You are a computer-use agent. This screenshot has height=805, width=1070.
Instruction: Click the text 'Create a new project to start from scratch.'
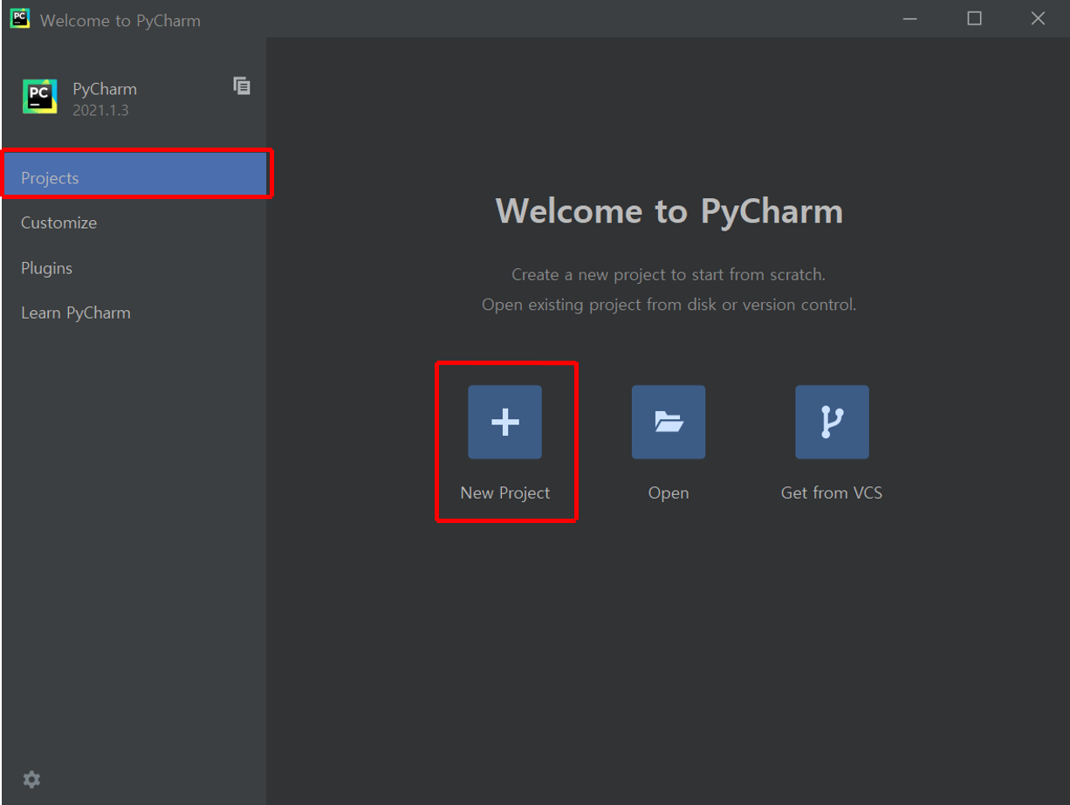(x=669, y=274)
